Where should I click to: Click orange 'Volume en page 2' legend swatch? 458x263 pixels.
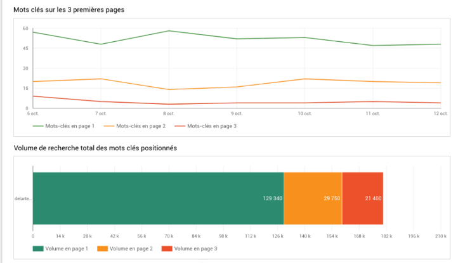pyautogui.click(x=102, y=248)
